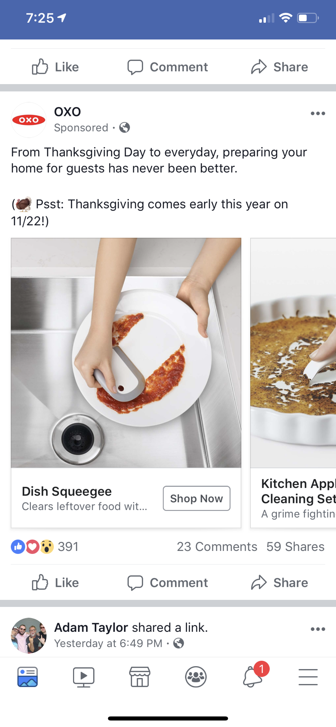
Task: Open options for the OXO ad post
Action: [x=318, y=113]
